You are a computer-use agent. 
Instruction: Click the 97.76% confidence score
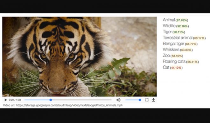click(182, 20)
